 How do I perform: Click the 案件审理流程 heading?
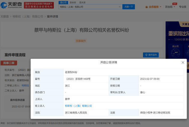click(15, 55)
